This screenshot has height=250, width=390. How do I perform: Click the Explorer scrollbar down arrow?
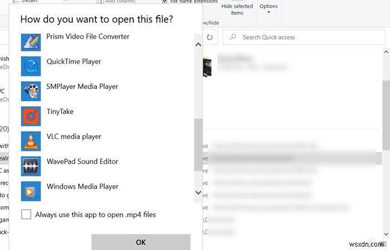coord(386,234)
